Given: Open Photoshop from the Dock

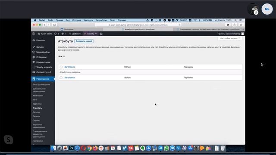Looking at the screenshot, I should click(x=71, y=148).
